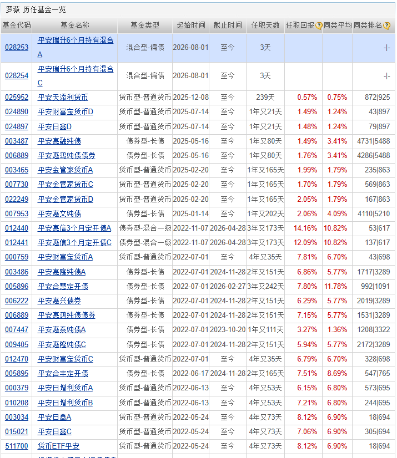Open fund code 511700 link
Image resolution: width=397 pixels, height=458 pixels.
tap(17, 446)
